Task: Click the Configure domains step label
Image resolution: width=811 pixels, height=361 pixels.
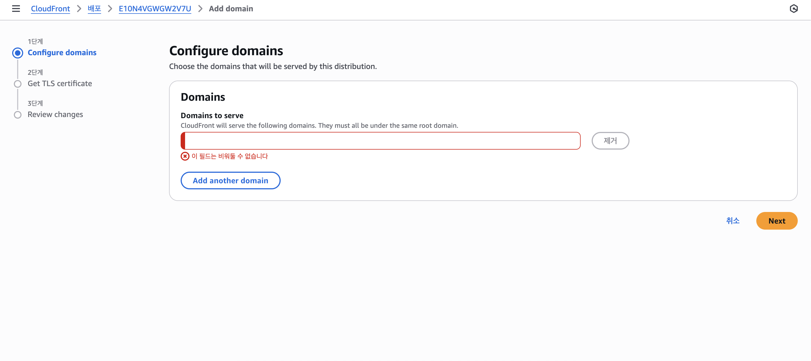Action: (x=62, y=52)
